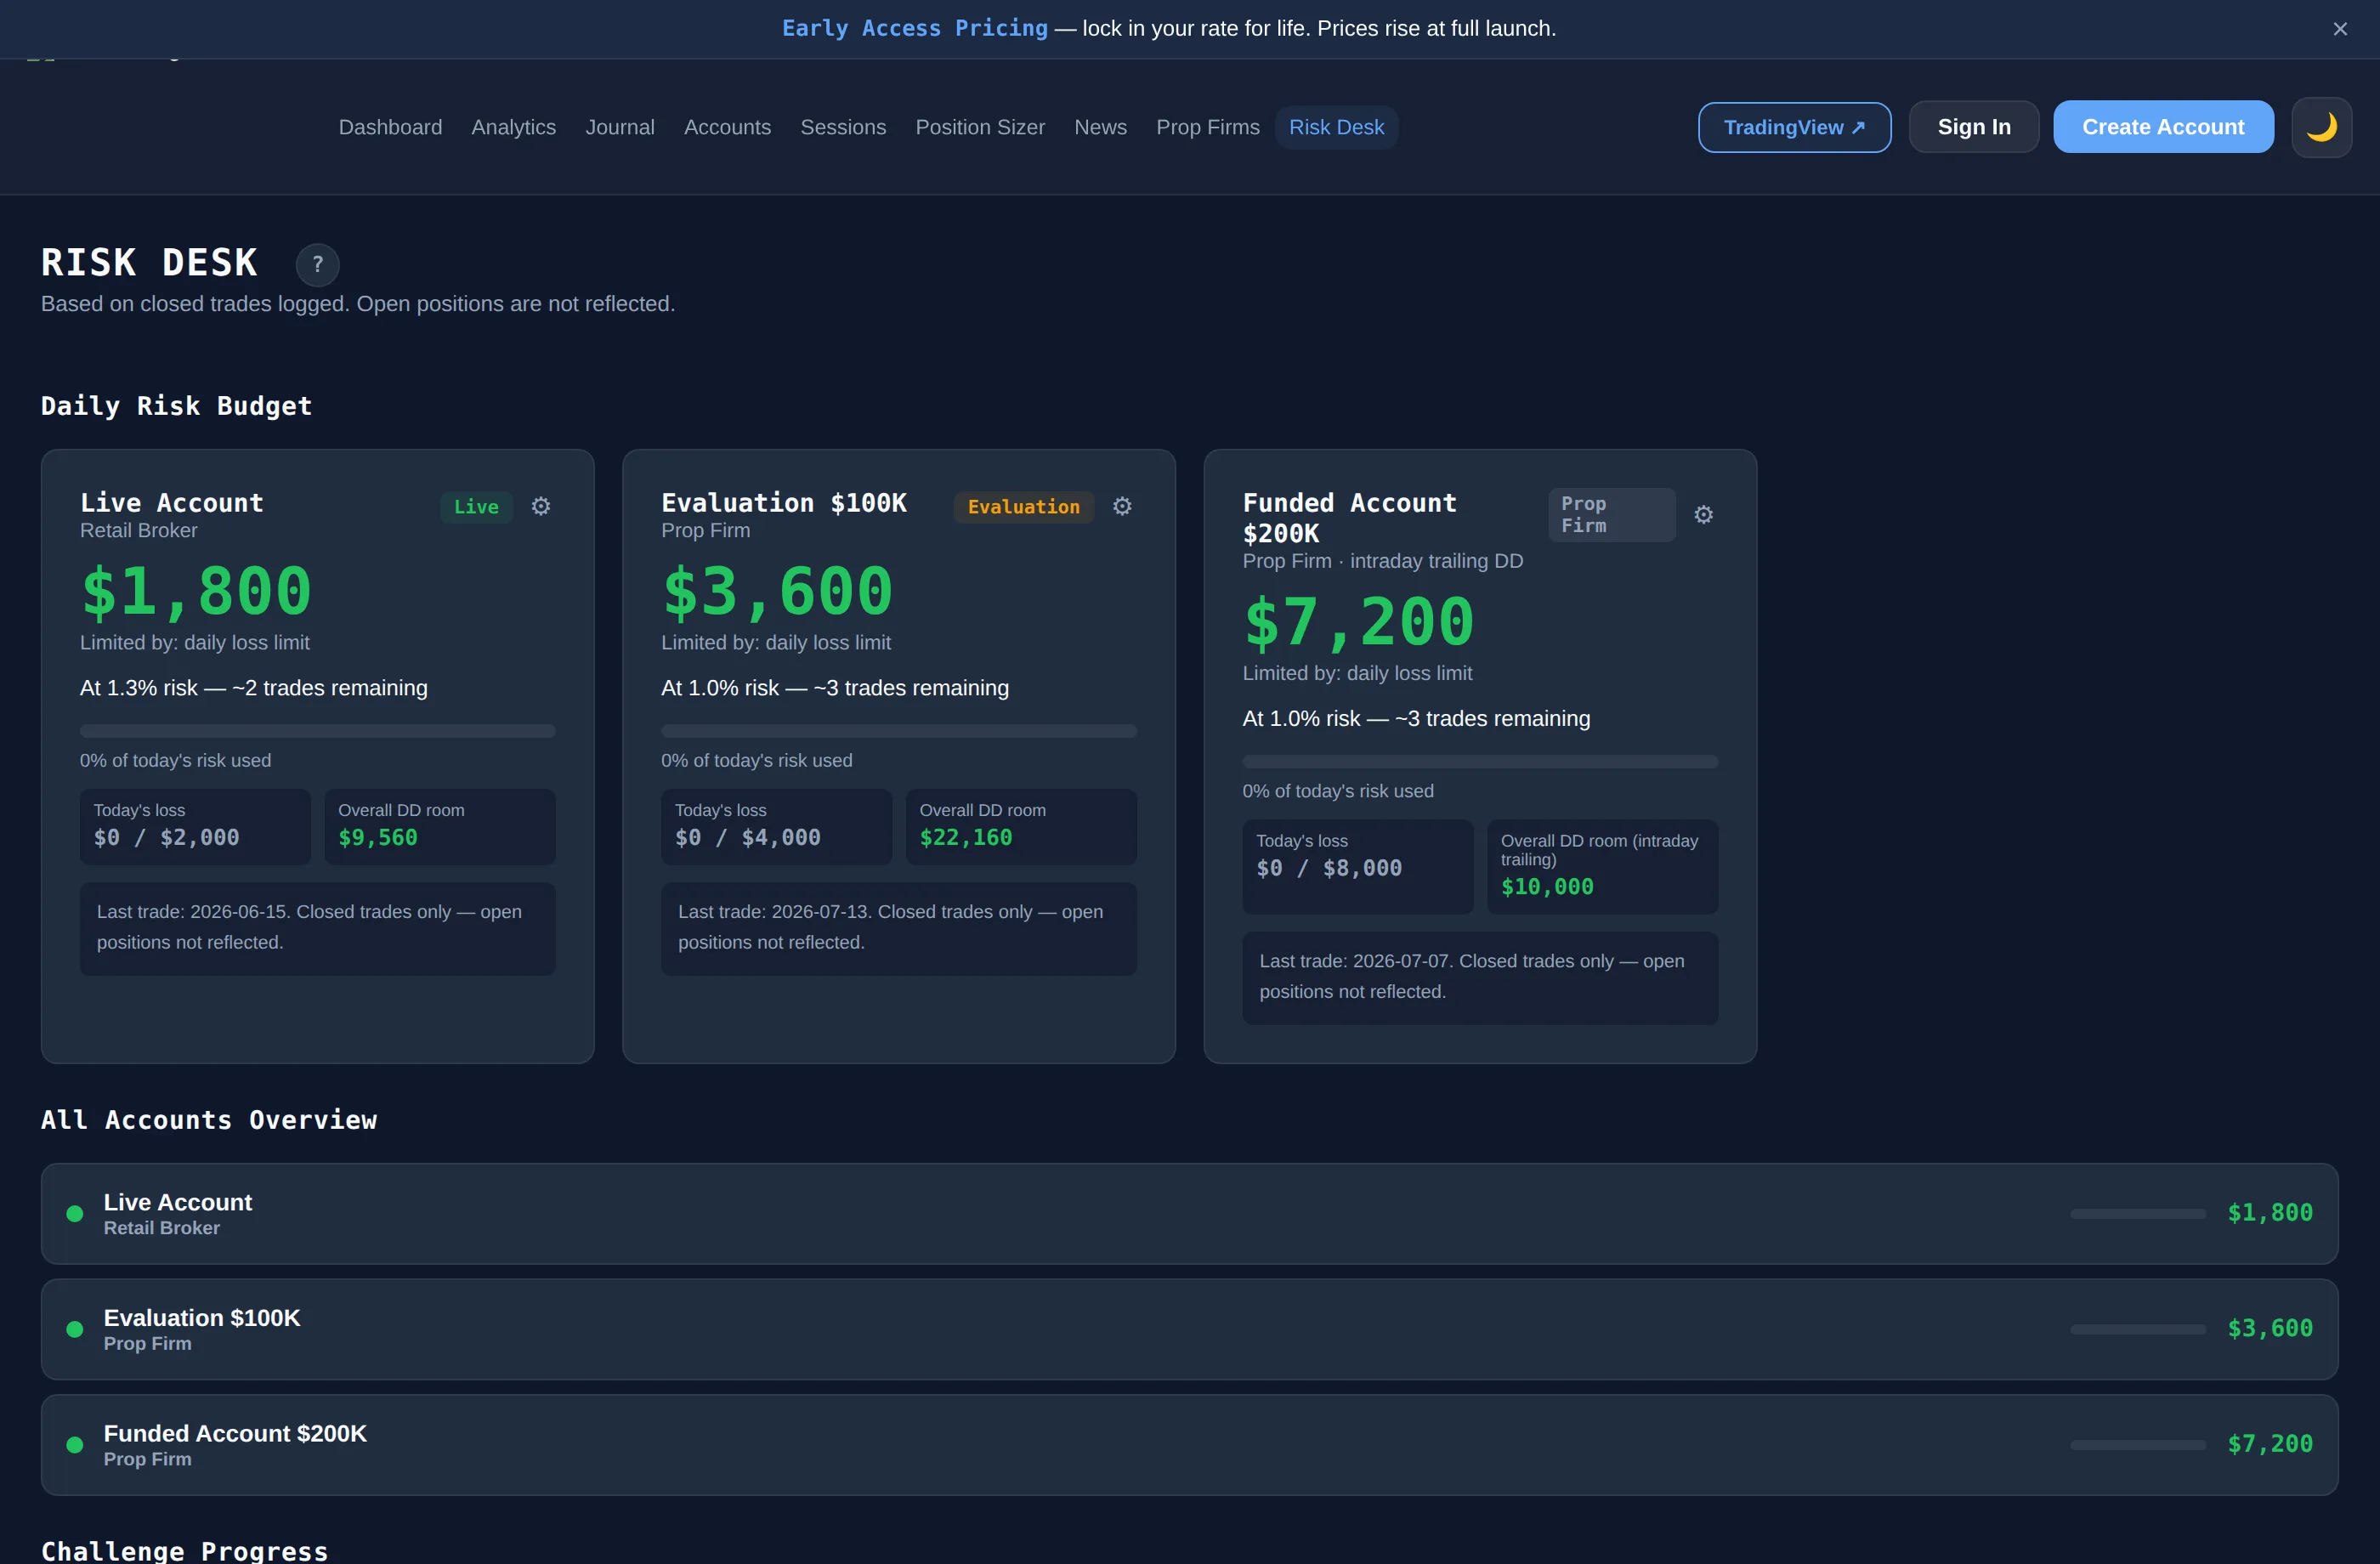This screenshot has width=2380, height=1564.
Task: Expand Evaluation $100K row in overview
Action: click(1189, 1329)
